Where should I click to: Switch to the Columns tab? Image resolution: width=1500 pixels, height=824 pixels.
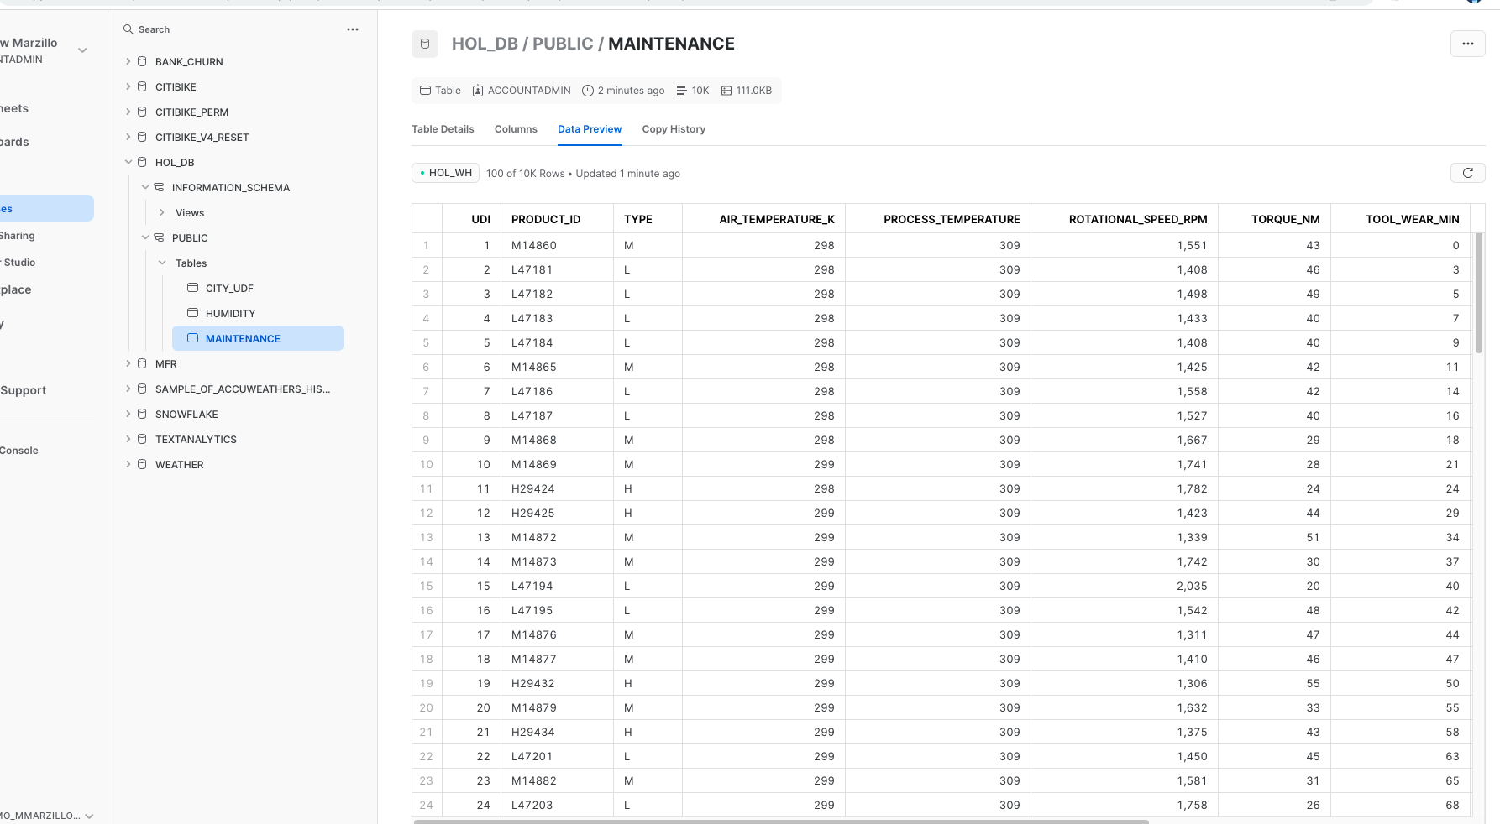(x=516, y=129)
